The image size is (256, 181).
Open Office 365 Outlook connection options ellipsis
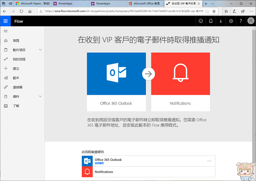tap(209, 161)
